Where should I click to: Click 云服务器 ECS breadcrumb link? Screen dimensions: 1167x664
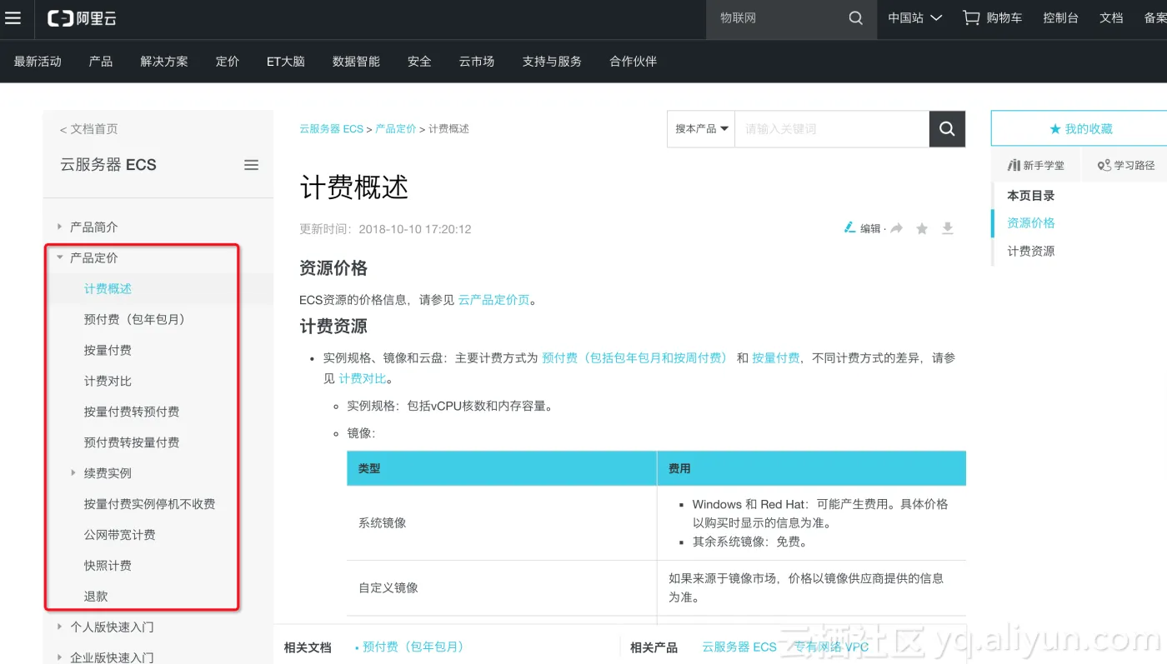click(x=332, y=129)
